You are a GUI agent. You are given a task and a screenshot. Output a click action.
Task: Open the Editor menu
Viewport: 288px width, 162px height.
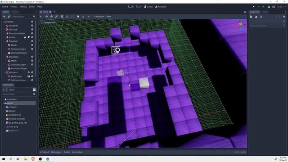pos(31,7)
